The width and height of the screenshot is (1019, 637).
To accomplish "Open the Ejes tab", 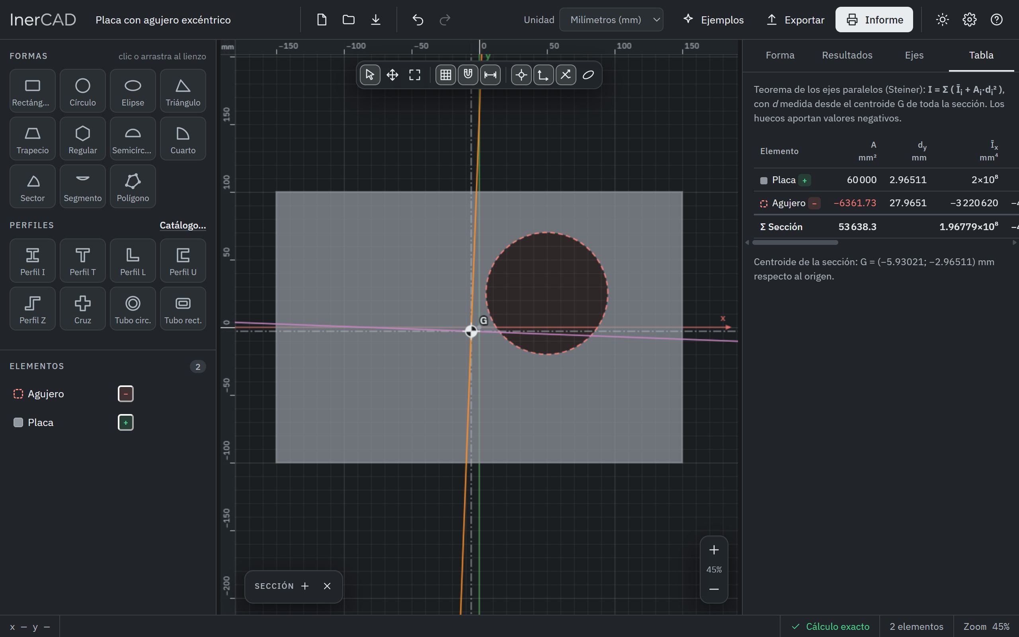I will 914,55.
